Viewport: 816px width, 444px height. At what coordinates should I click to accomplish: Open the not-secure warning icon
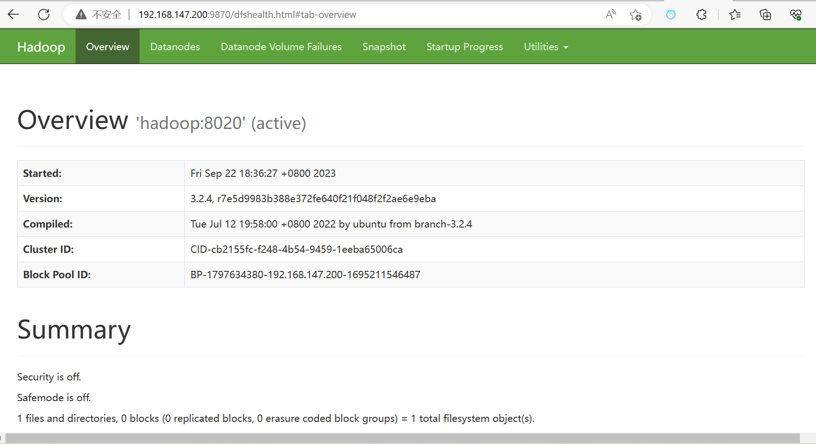tap(81, 14)
